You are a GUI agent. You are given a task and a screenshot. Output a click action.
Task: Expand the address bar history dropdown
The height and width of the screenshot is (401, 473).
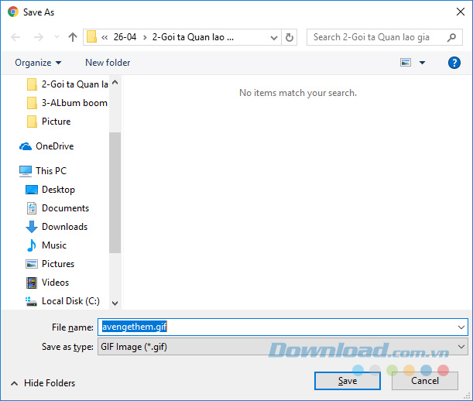click(x=274, y=37)
